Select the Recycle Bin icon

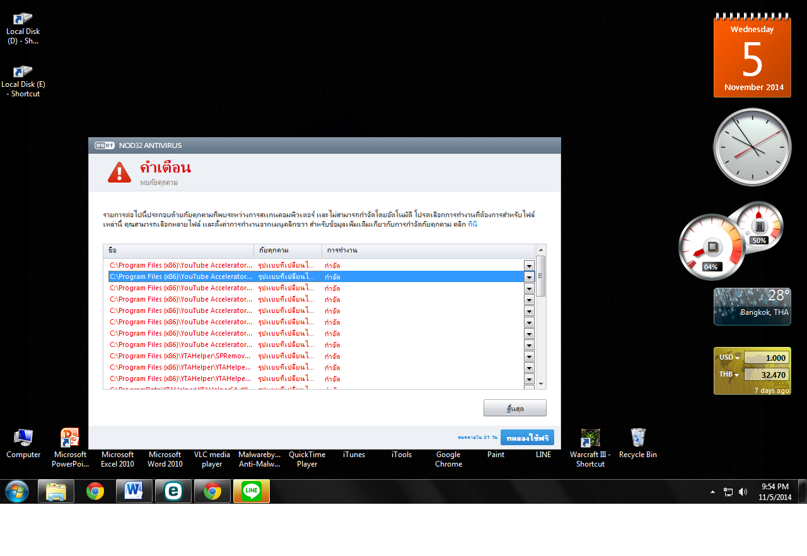638,443
